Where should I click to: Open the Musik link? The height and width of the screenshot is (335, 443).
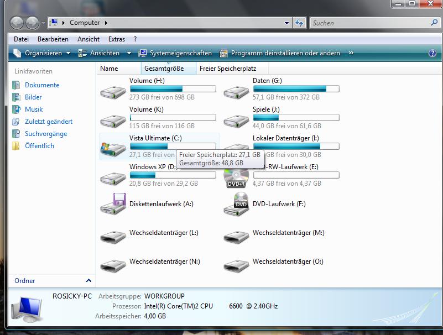[x=34, y=109]
